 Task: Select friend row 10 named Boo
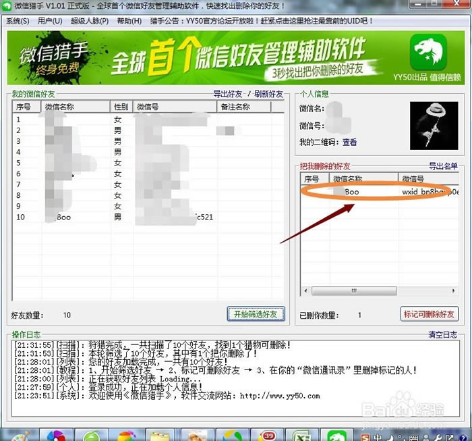148,217
